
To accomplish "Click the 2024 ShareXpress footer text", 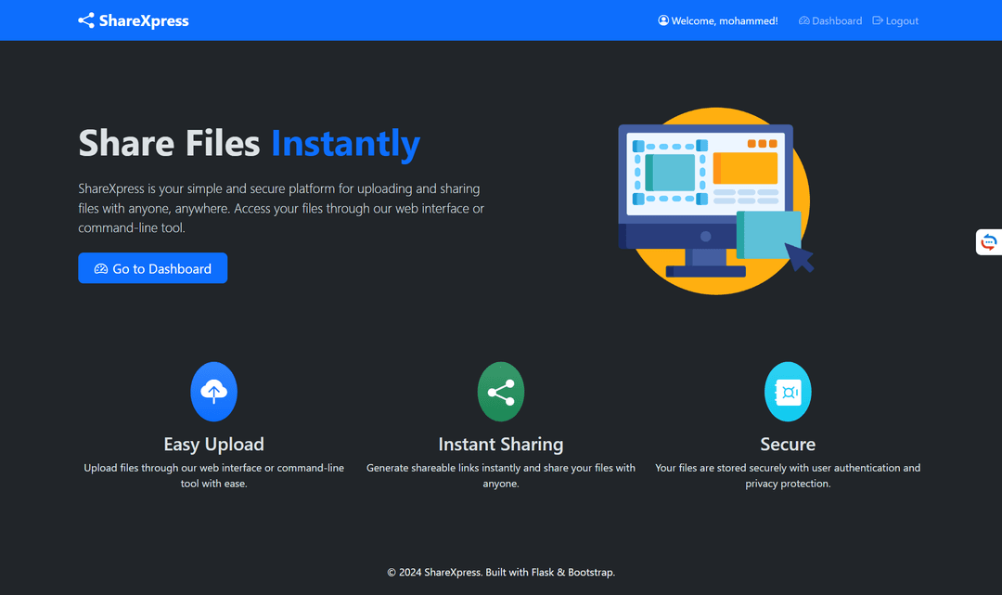I will (x=500, y=572).
